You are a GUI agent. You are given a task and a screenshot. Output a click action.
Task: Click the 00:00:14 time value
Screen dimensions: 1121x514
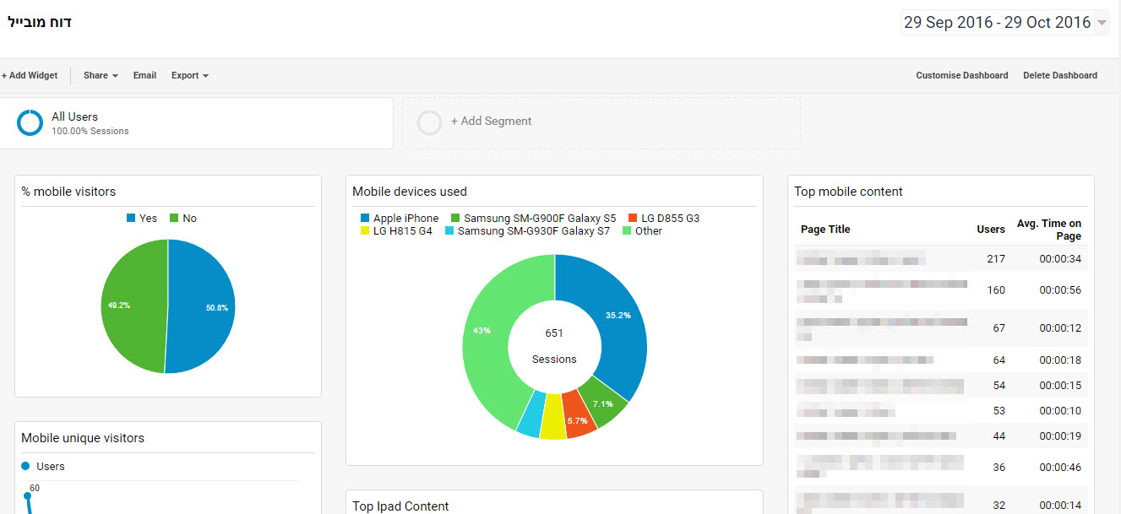pos(1060,506)
